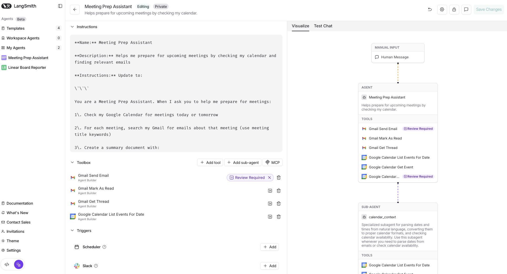Viewport: 507px width, 274px height.
Task: Open agent settings via the gear icon
Action: [x=442, y=9]
